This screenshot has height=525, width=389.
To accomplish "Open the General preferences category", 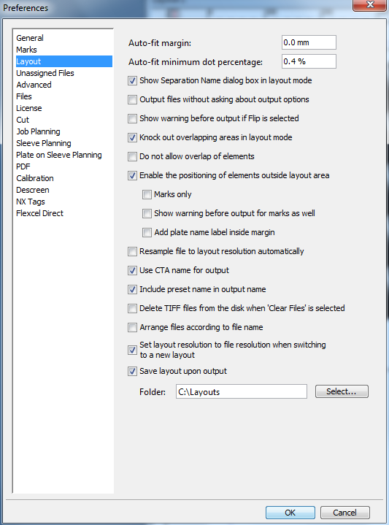I will point(30,38).
